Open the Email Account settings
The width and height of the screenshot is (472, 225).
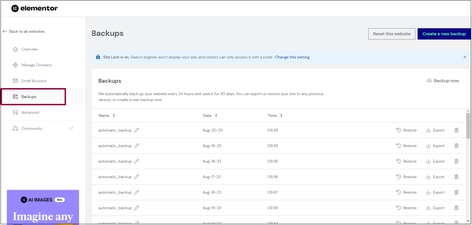click(34, 81)
